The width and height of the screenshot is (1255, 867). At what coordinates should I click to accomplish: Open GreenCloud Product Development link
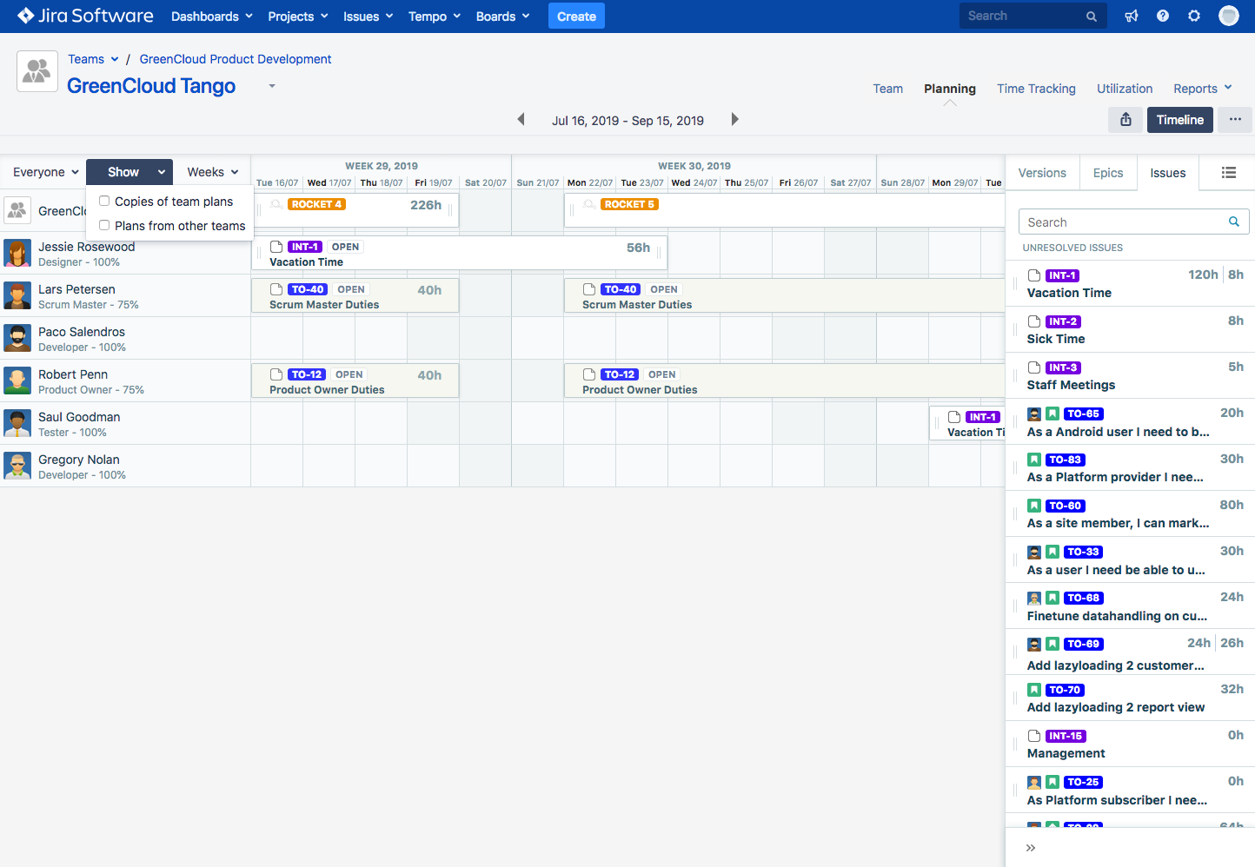[x=235, y=59]
